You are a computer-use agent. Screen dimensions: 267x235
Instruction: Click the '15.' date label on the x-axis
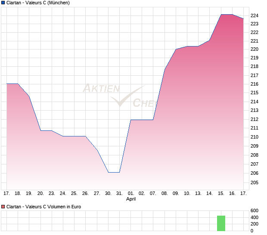tap(221, 194)
